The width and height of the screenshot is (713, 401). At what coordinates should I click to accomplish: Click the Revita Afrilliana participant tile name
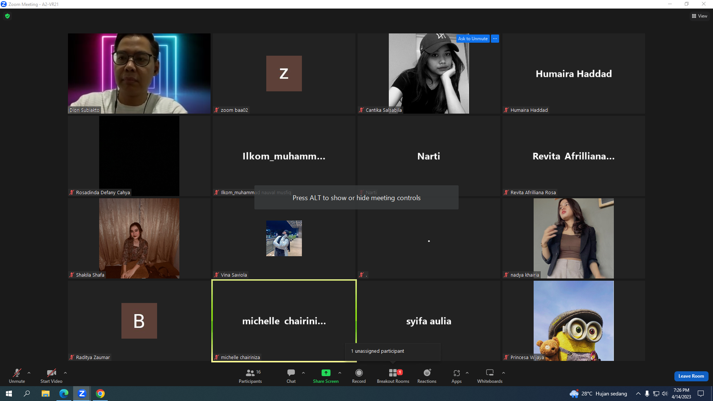point(574,156)
